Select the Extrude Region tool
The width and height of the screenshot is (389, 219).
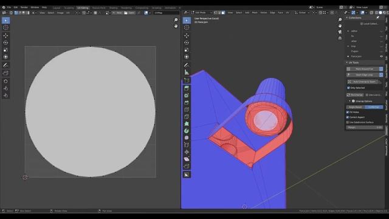(187, 88)
